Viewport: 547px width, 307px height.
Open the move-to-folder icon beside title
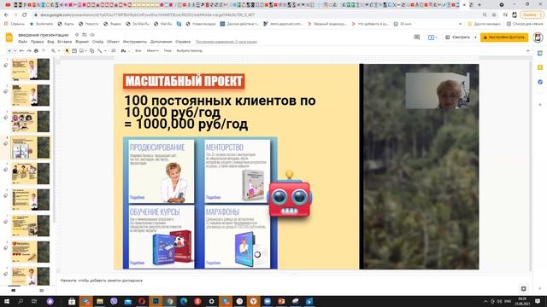click(85, 35)
